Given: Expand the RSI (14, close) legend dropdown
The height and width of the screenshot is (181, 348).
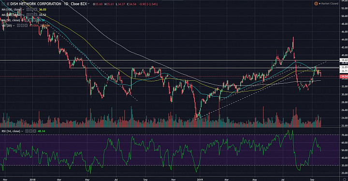Looking at the screenshot, I should [22, 131].
